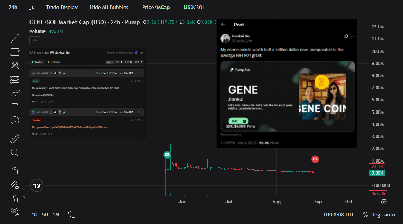The height and width of the screenshot is (224, 403).
Task: Click the From pump.fun source link
Action: pos(231,134)
